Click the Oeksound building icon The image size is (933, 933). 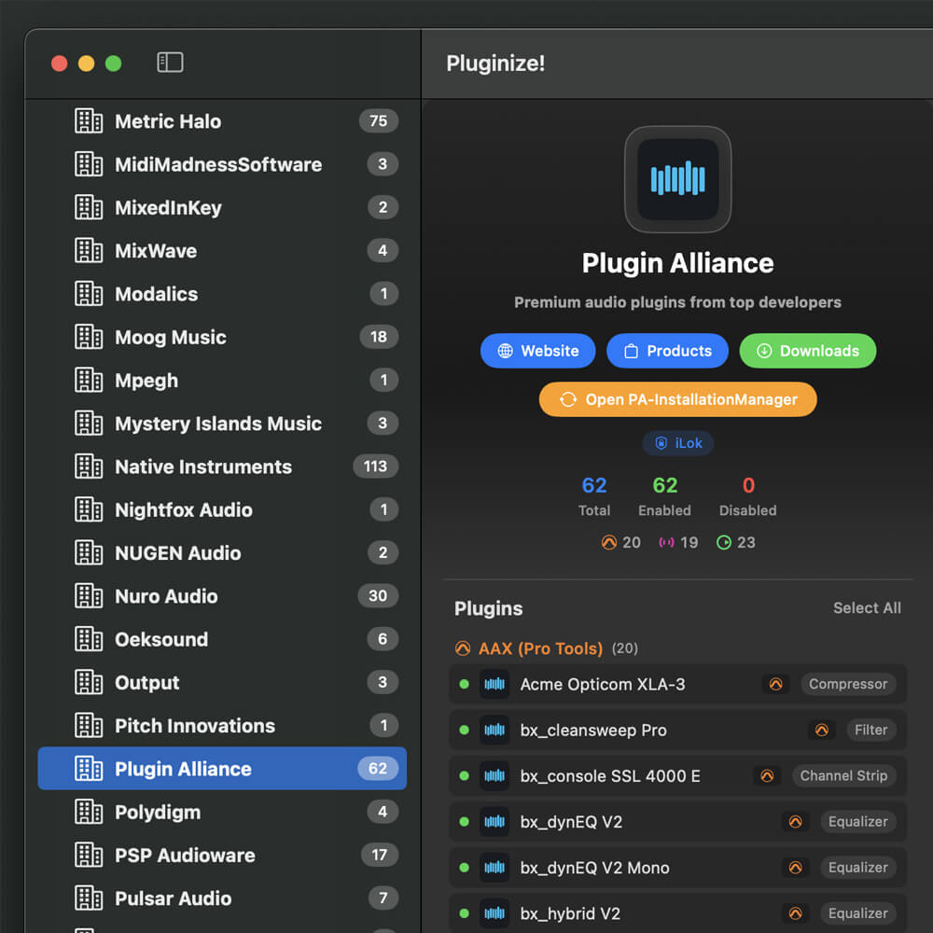(89, 639)
